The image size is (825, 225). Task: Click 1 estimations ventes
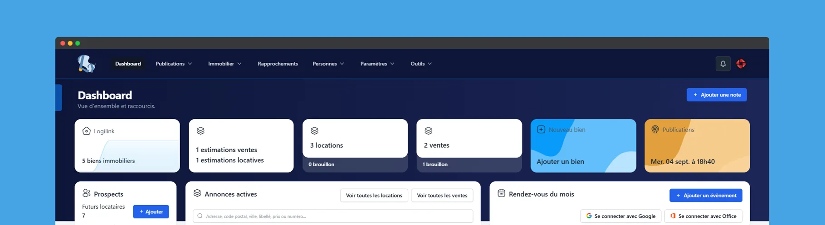tap(226, 150)
